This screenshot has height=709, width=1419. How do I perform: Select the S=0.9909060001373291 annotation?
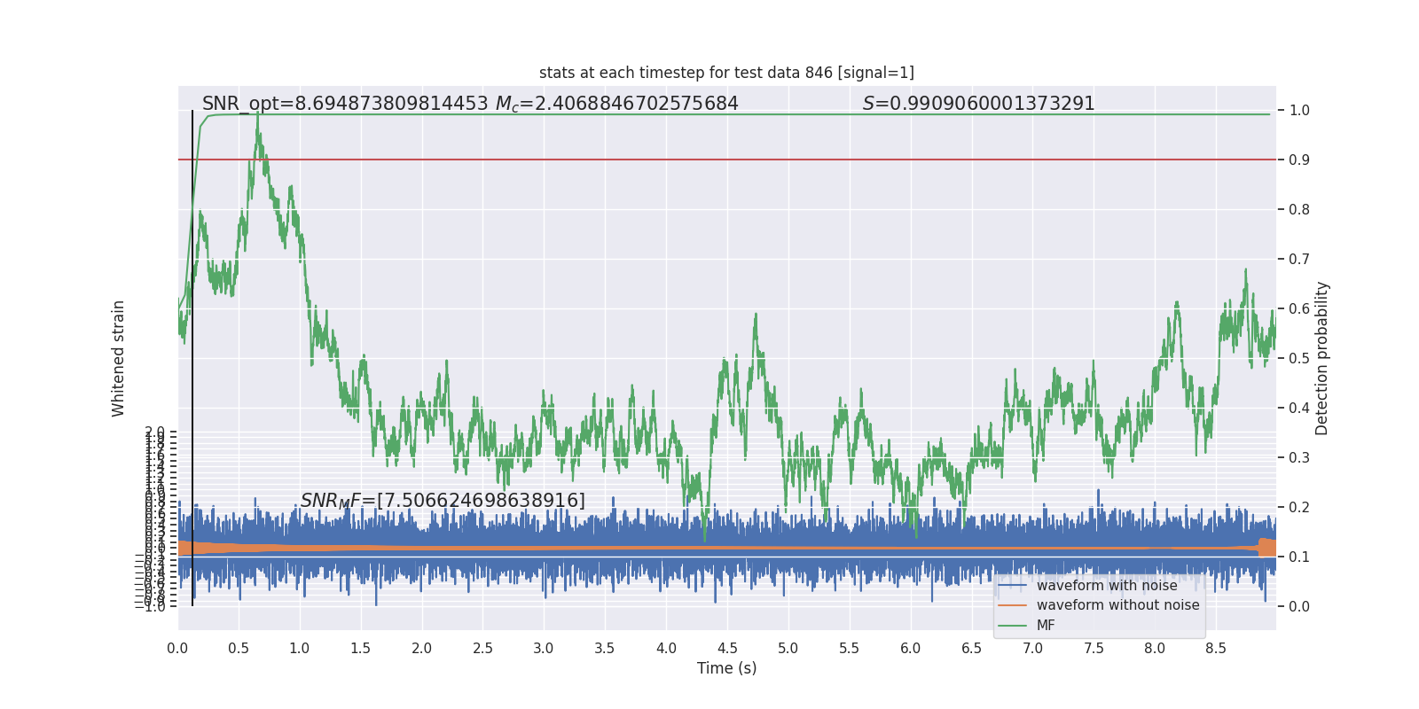pos(979,104)
